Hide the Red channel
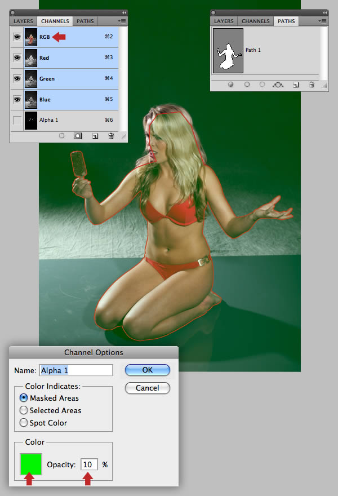Image resolution: width=338 pixels, height=496 pixels. click(17, 58)
